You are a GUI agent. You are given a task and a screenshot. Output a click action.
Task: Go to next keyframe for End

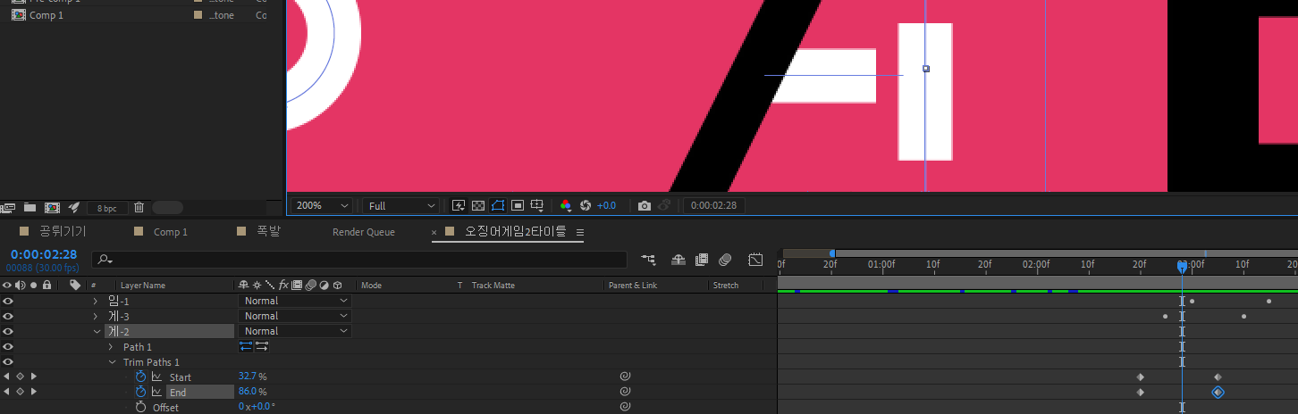point(34,392)
